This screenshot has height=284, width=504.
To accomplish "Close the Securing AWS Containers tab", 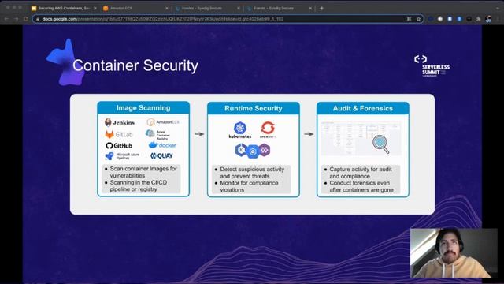I will click(95, 9).
